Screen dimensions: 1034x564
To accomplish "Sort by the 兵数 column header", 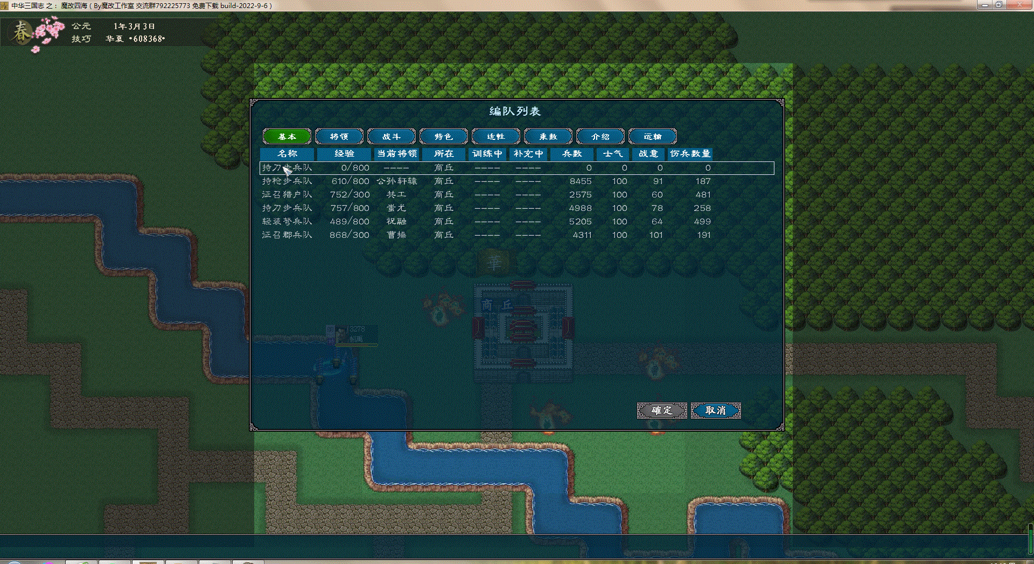I will coord(572,154).
